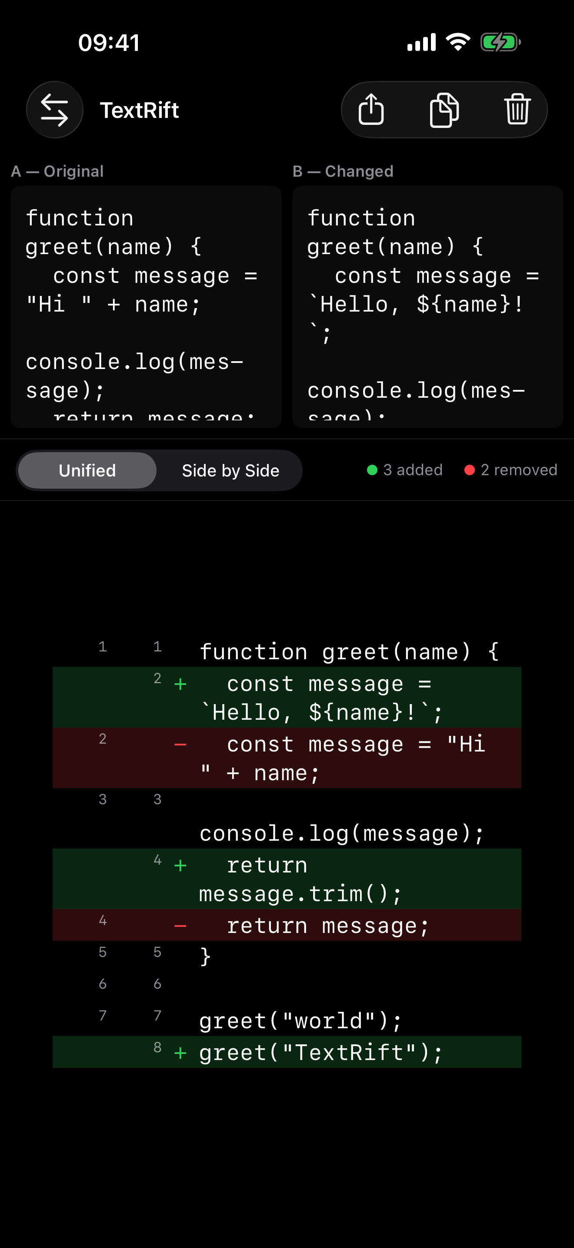Open the share sheet icon
The height and width of the screenshot is (1248, 574).
coord(371,110)
